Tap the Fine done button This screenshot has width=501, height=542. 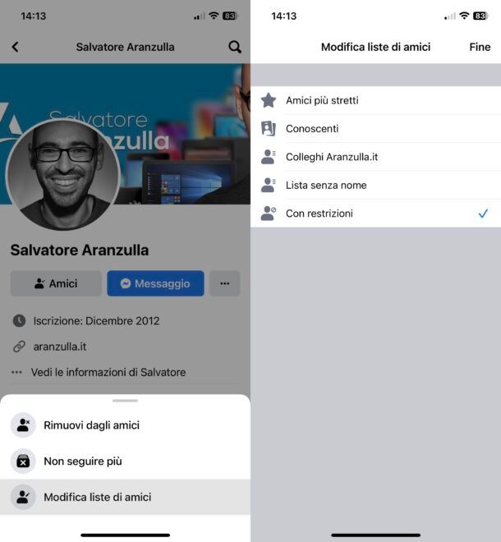click(x=480, y=47)
